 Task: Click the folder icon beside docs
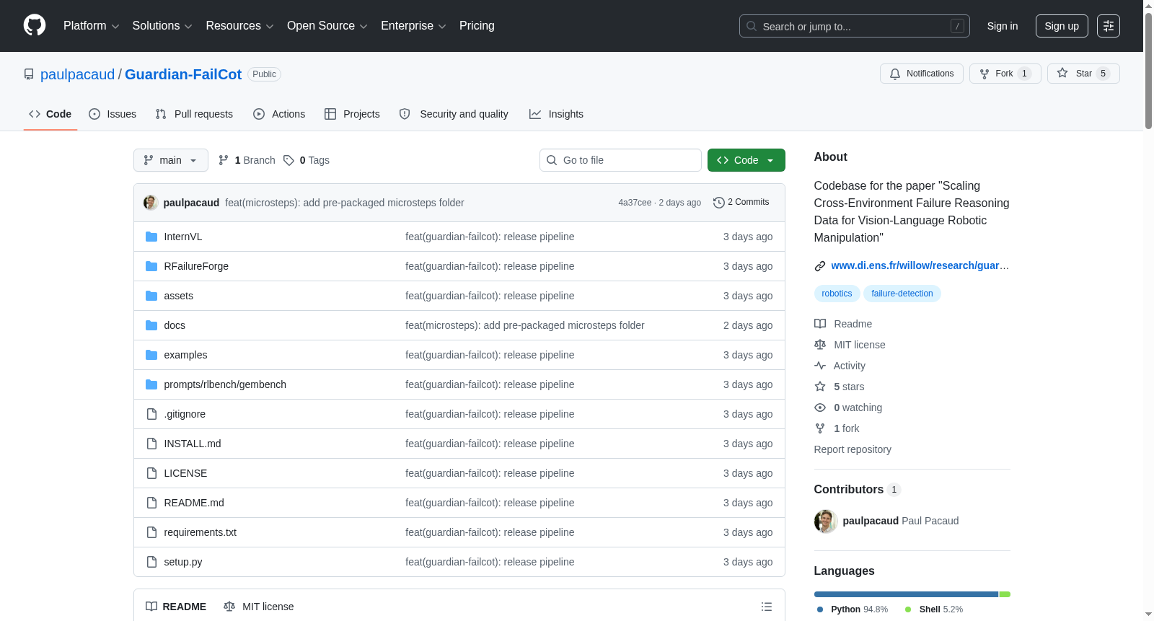pyautogui.click(x=151, y=325)
